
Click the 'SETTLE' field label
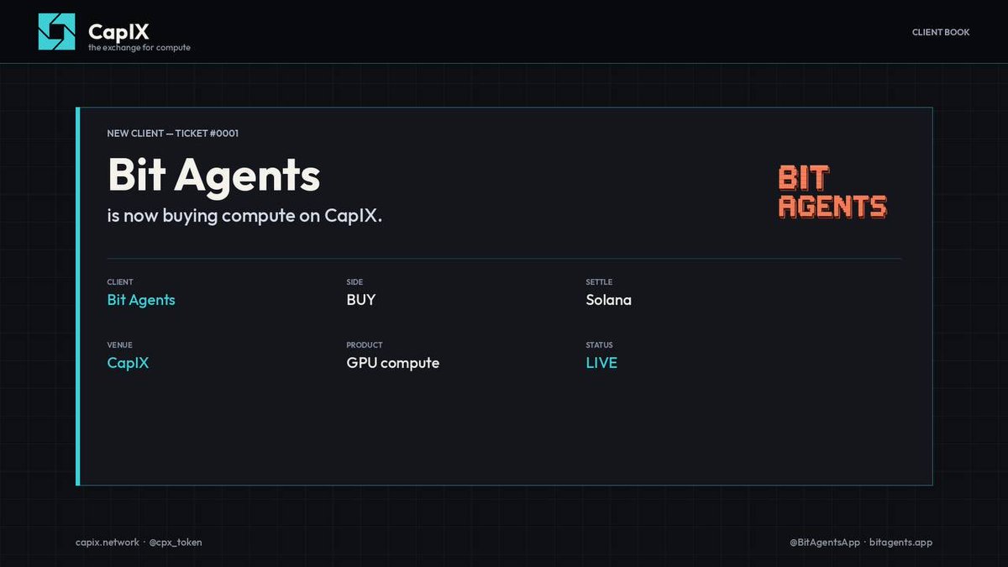[x=599, y=282]
